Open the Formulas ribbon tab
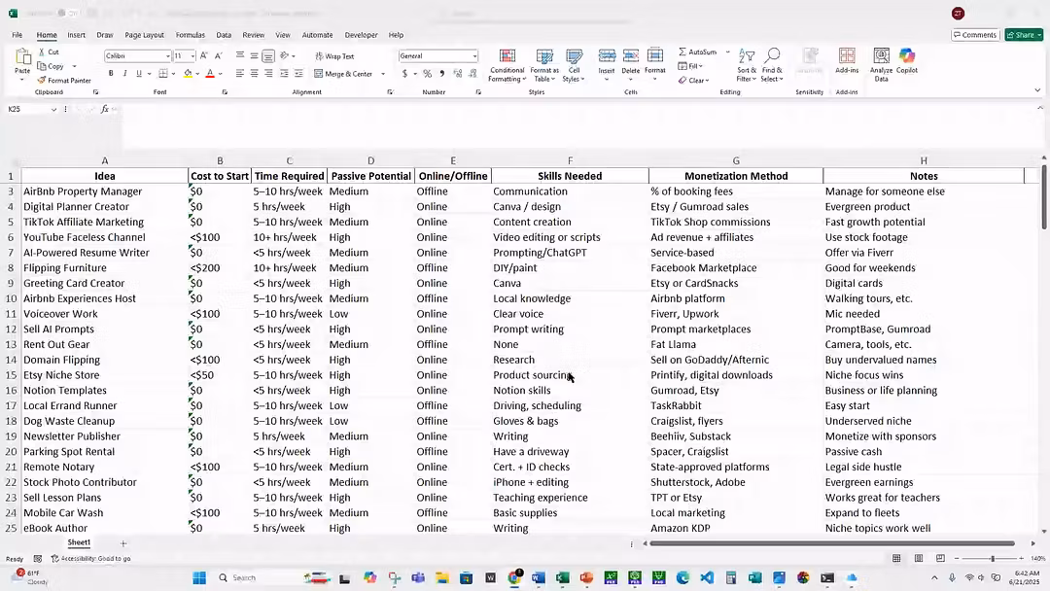Screen dimensions: 1050x591 190,35
